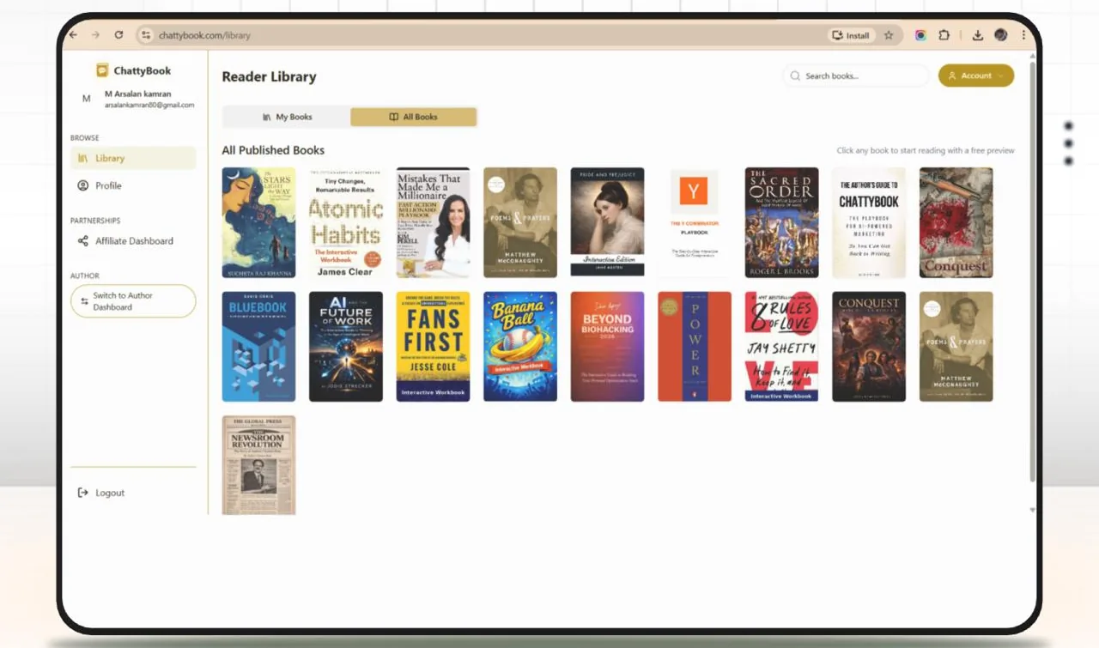The width and height of the screenshot is (1099, 648).
Task: Open the Fans First workbook
Action: click(x=433, y=347)
